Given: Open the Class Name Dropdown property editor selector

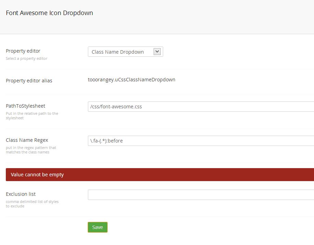Looking at the screenshot, I should coord(125,52).
